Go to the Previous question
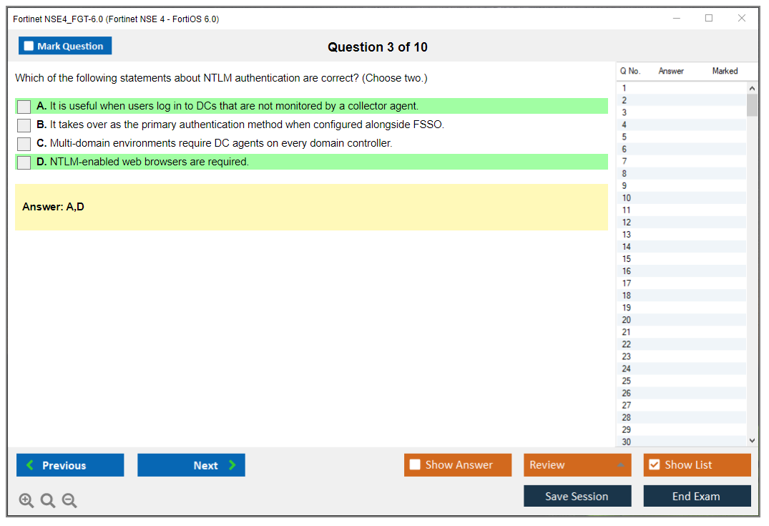 pos(70,465)
